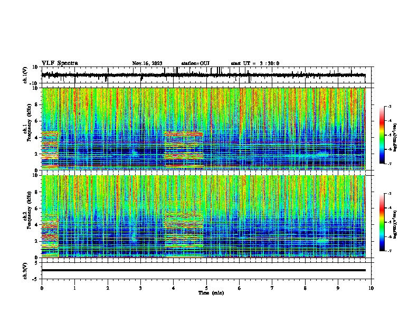Click time axis tick label "6"
This screenshot has width=418, height=323.
click(x=240, y=288)
